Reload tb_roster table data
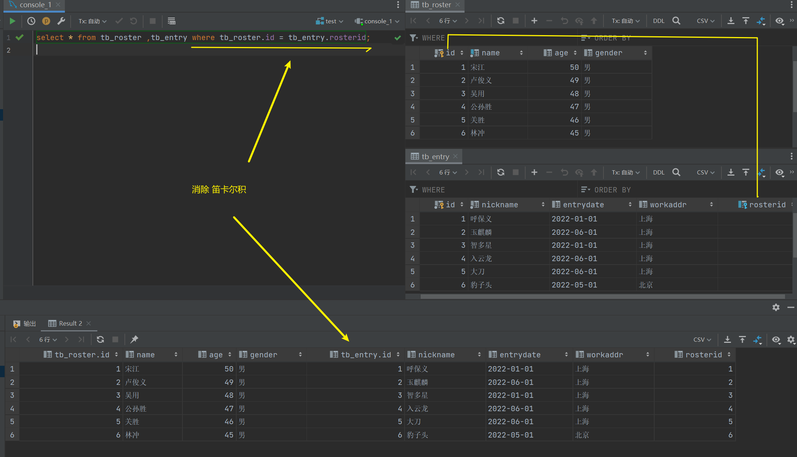 (x=501, y=21)
